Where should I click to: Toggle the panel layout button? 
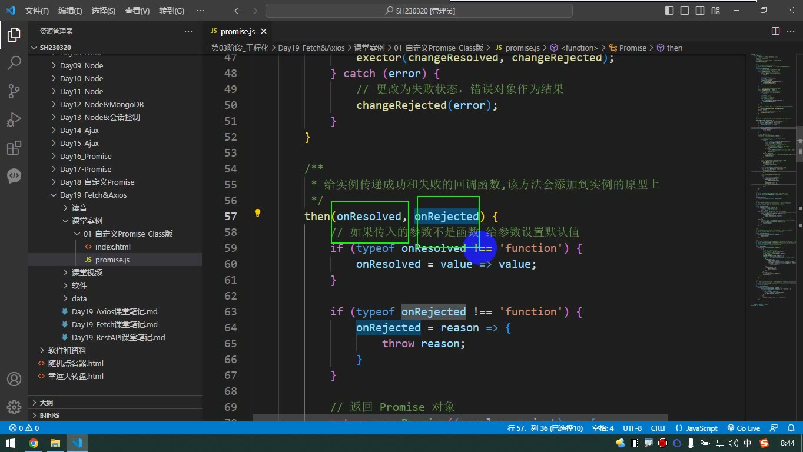coord(685,11)
